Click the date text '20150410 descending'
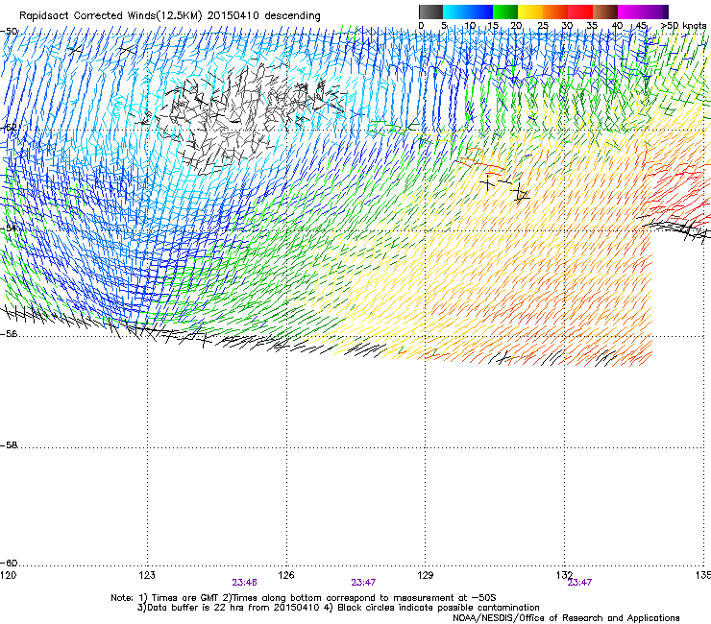The height and width of the screenshot is (624, 711). [264, 16]
